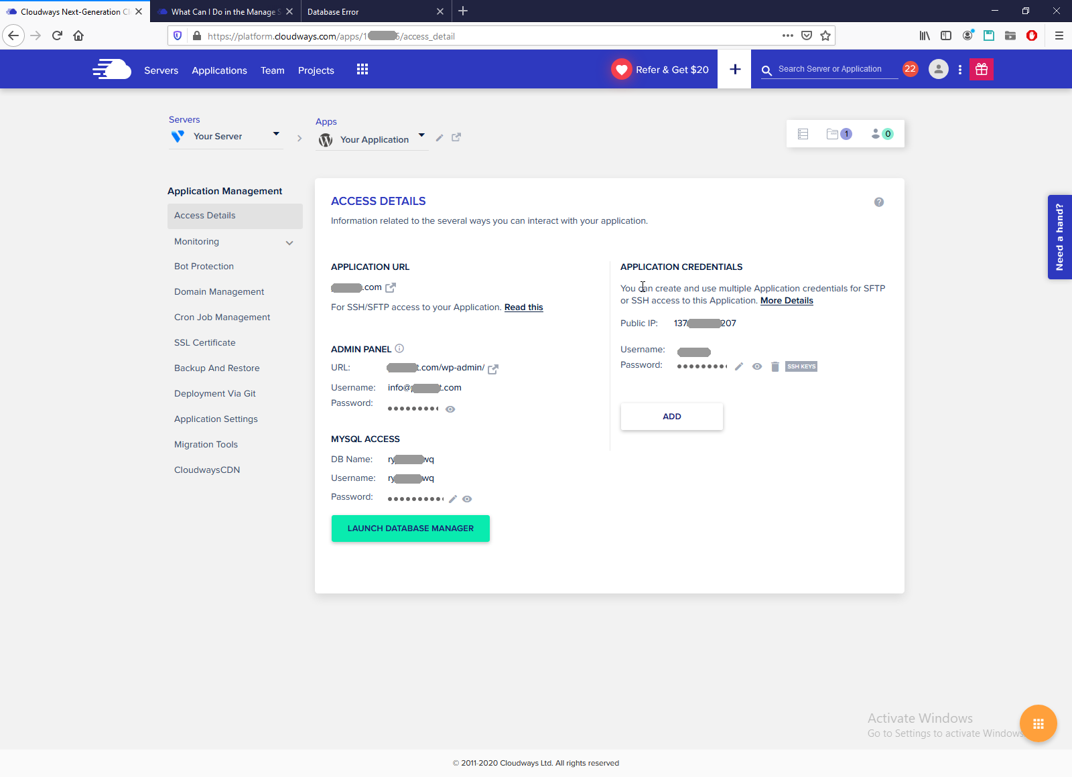
Task: Expand the Your Application dropdown
Action: (x=421, y=135)
